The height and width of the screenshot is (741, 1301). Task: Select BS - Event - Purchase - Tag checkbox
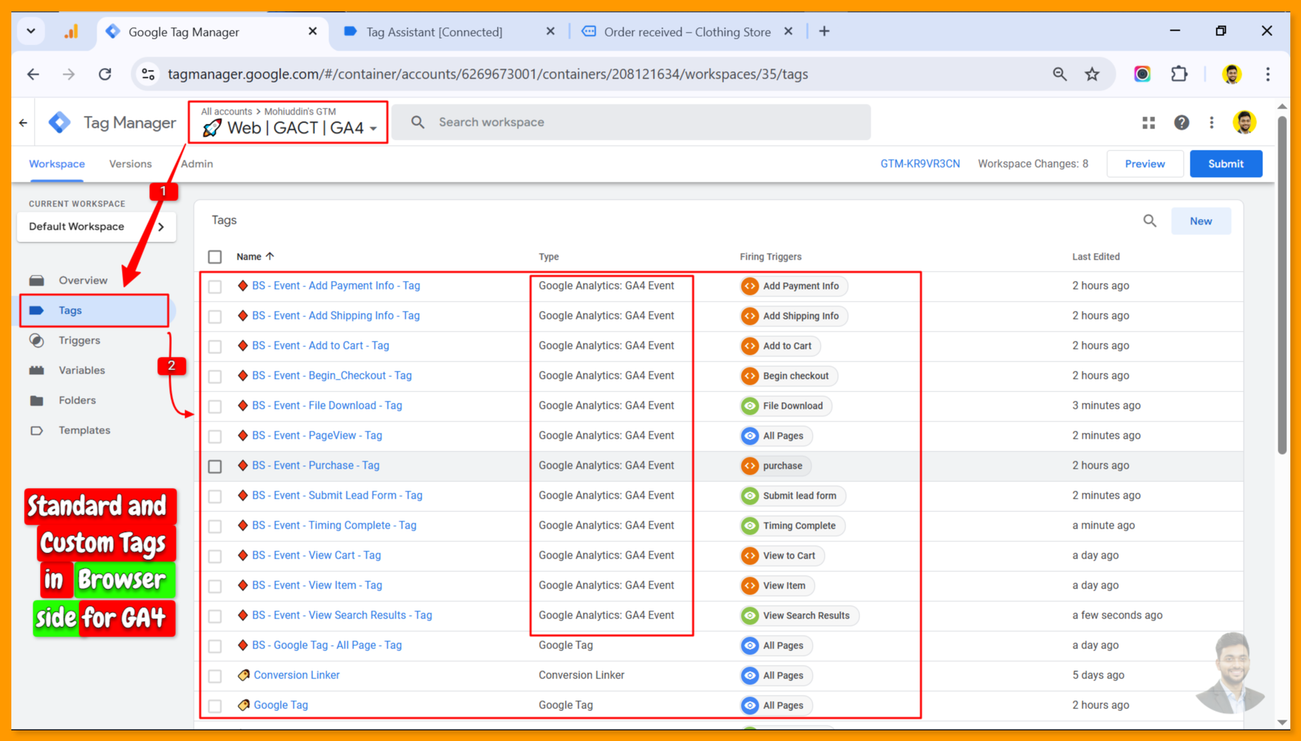(x=215, y=466)
